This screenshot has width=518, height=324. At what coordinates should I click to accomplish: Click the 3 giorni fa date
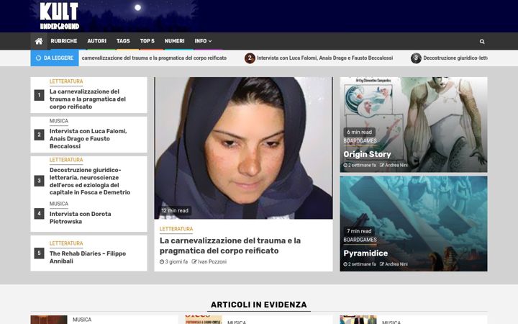(174, 261)
